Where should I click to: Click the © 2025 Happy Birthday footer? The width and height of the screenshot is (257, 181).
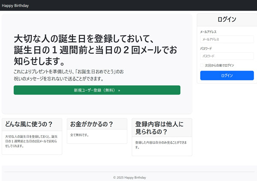[x=129, y=178]
